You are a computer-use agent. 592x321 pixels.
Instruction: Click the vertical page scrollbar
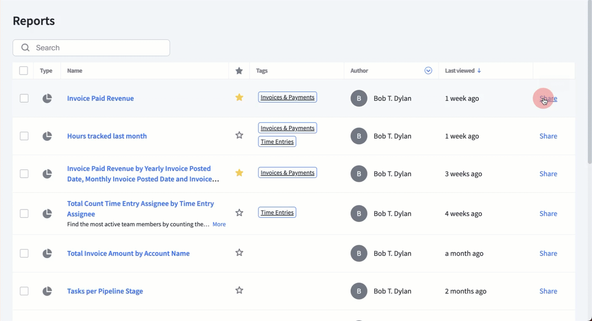click(589, 84)
